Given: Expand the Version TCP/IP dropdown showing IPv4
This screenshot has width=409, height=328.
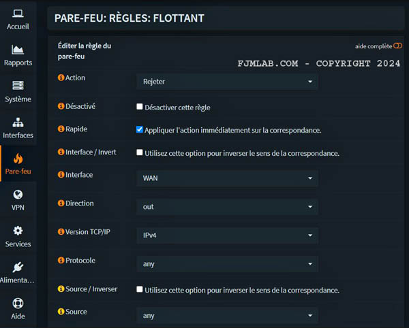Looking at the screenshot, I should pos(227,235).
